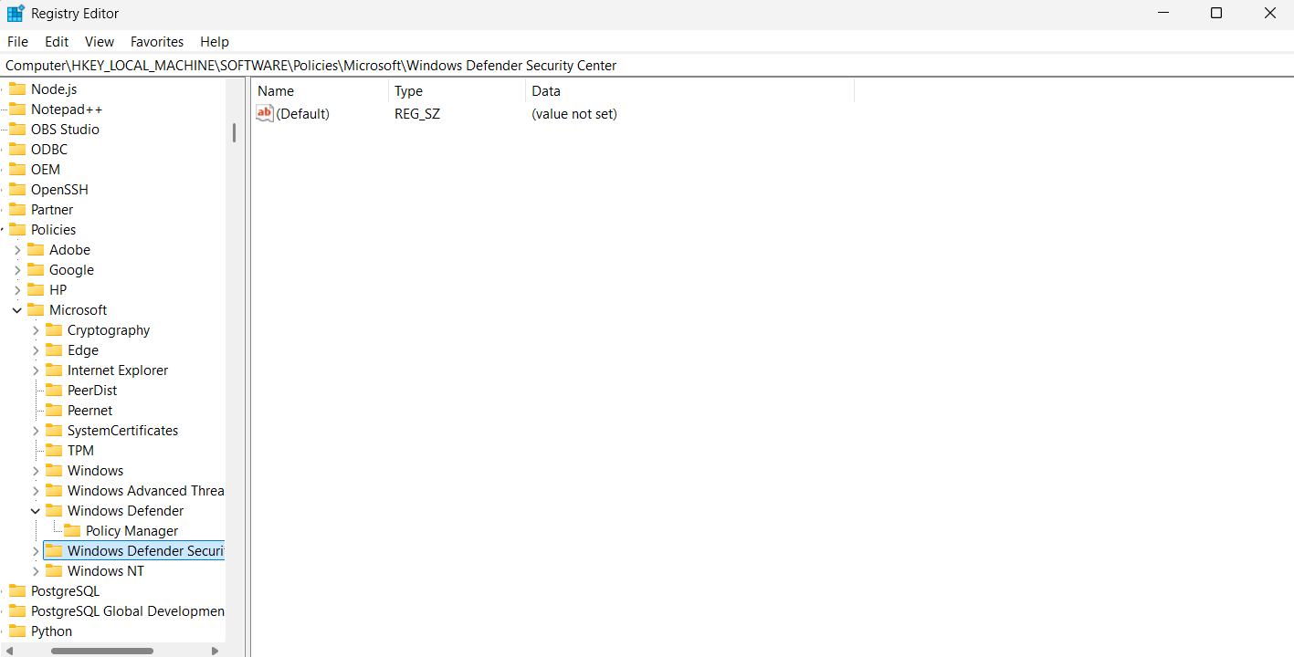Select the Windows NT key label

point(106,571)
